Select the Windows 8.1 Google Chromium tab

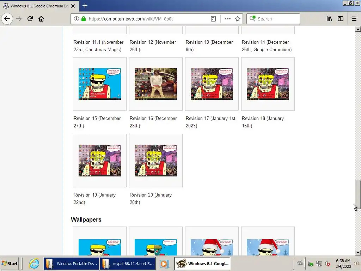pos(39,6)
